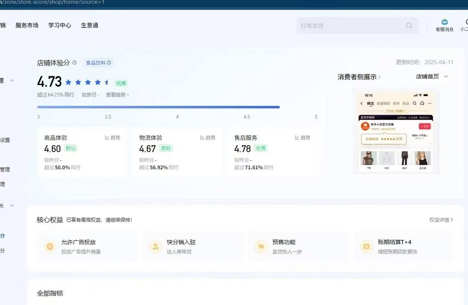
Task: Open the 店铺首页 dropdown
Action: click(431, 76)
